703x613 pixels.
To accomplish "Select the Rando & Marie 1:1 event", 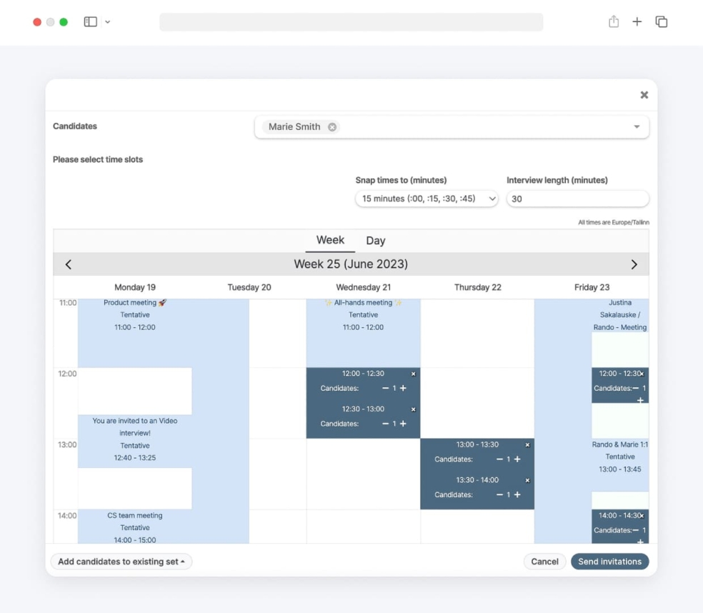I will (x=620, y=464).
